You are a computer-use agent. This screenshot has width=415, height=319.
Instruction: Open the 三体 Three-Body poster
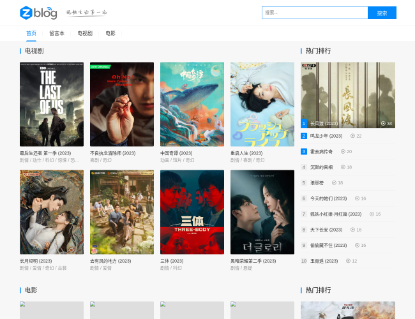click(x=192, y=212)
